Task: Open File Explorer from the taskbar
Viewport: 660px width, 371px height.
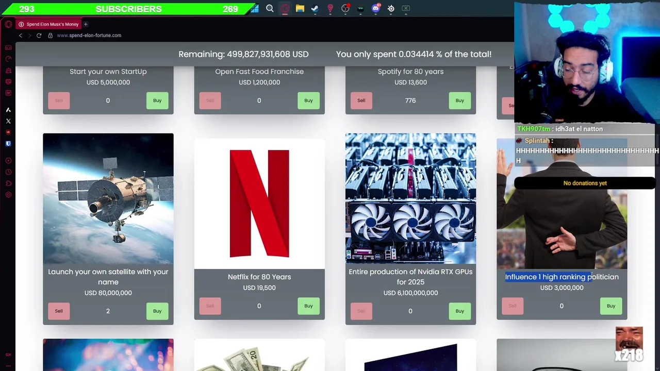Action: [300, 8]
